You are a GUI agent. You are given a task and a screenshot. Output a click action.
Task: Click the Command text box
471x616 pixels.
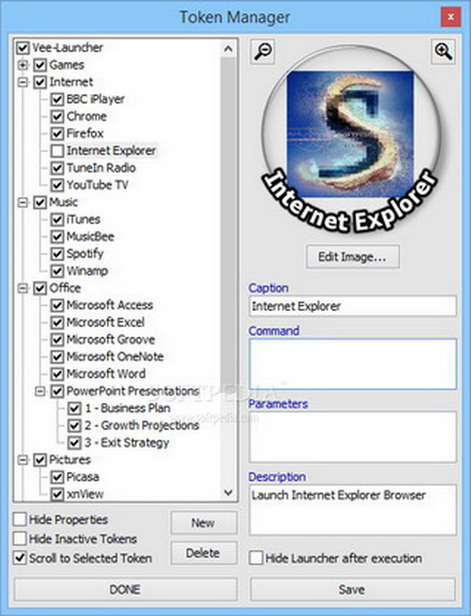(353, 364)
